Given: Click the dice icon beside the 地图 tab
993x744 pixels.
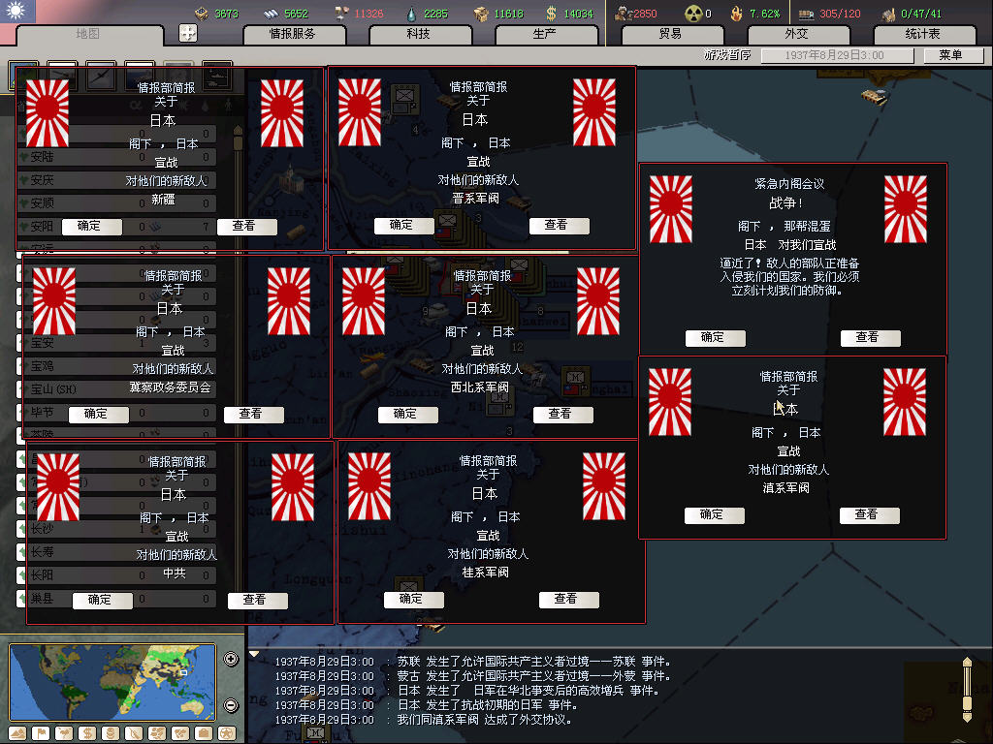Looking at the screenshot, I should pos(188,33).
